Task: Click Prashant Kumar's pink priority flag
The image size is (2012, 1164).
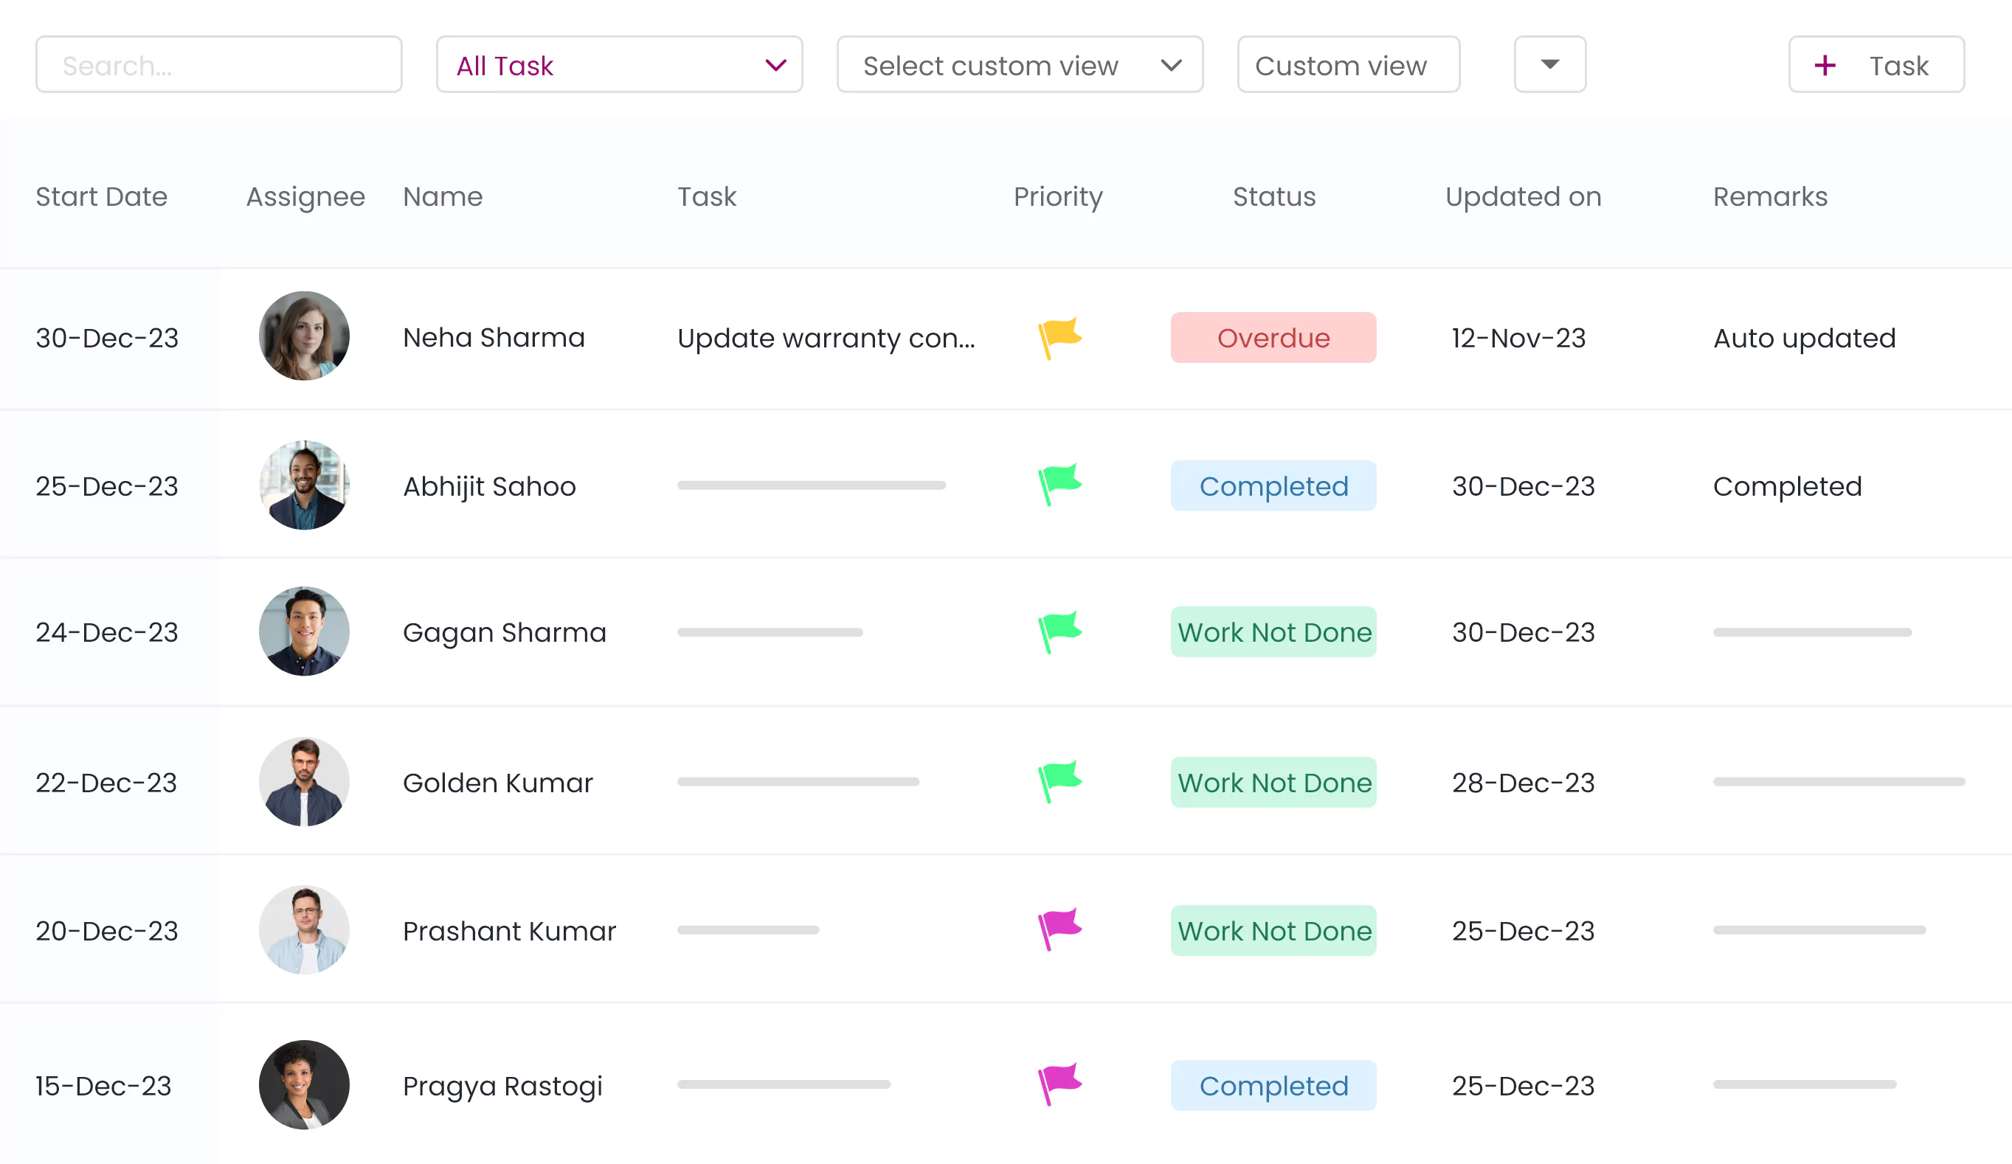Action: [1059, 929]
